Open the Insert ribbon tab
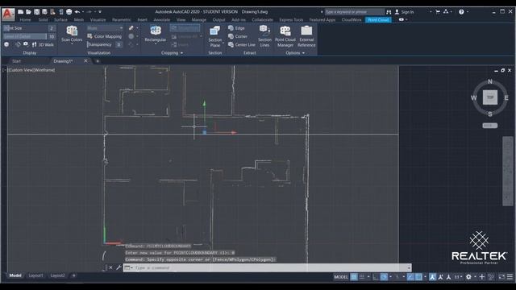 coord(143,19)
